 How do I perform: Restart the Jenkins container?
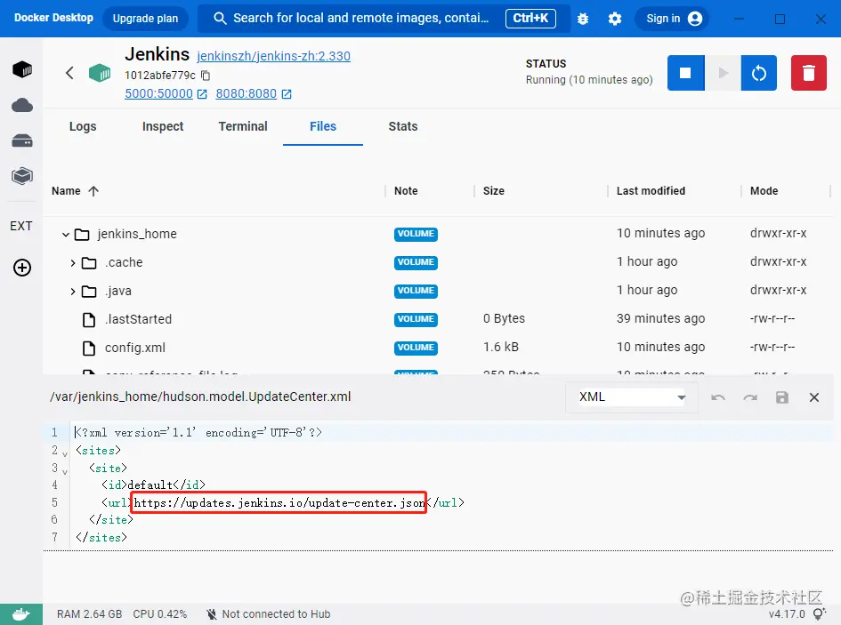point(759,73)
